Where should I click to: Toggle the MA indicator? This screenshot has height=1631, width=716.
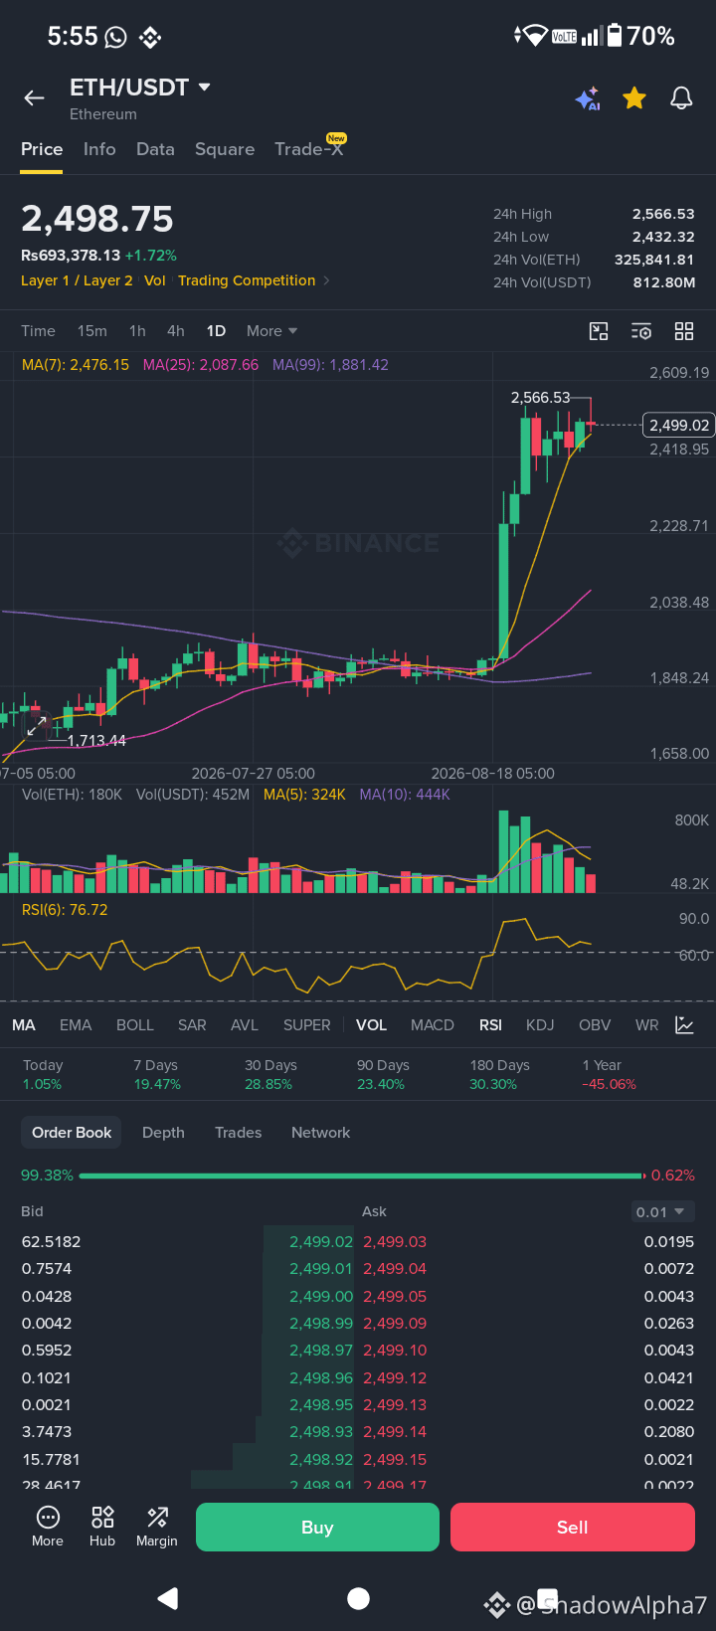tap(24, 1025)
